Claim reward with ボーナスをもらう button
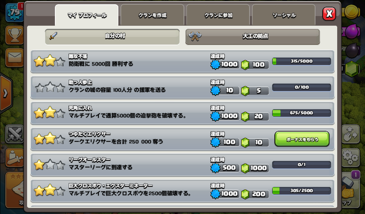The image size is (365, 214). click(x=302, y=139)
